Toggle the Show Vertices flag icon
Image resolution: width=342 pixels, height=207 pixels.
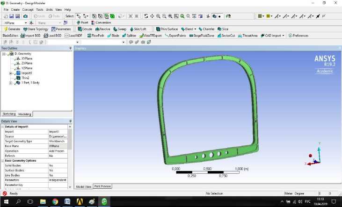[x=324, y=16]
